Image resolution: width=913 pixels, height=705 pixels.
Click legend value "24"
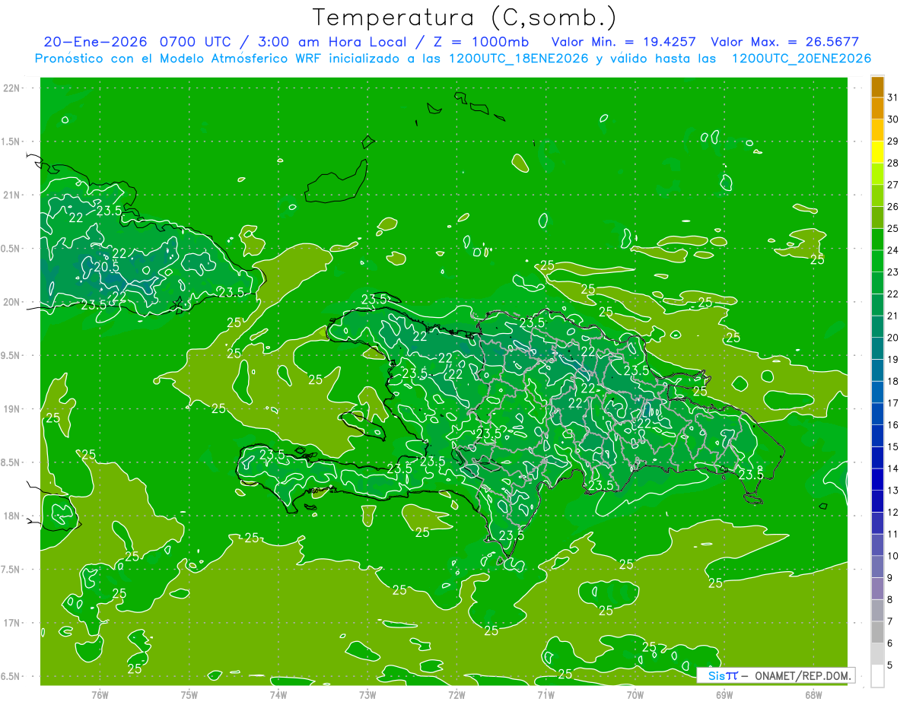[x=893, y=250]
